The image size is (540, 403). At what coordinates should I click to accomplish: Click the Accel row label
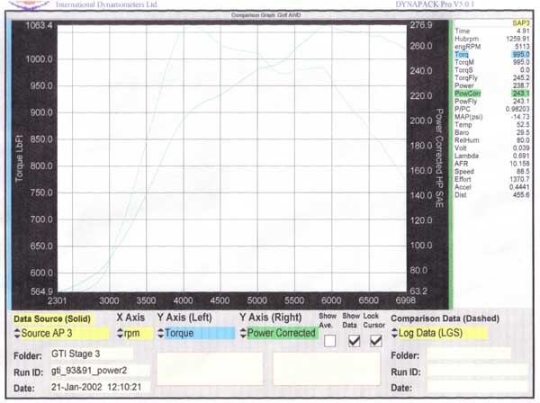pos(463,187)
